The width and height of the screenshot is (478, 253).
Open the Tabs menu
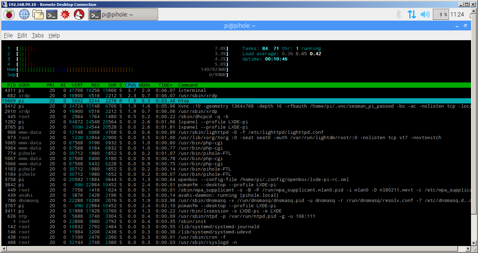tap(37, 35)
